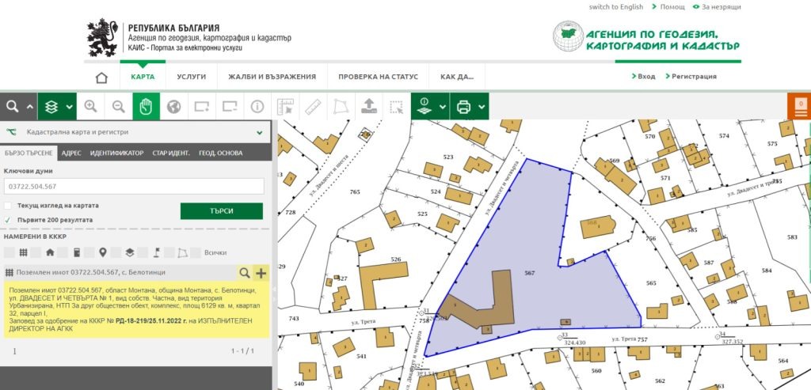Viewport: 811px width, 390px height.
Task: Activate the info identify tool
Action: point(257,106)
